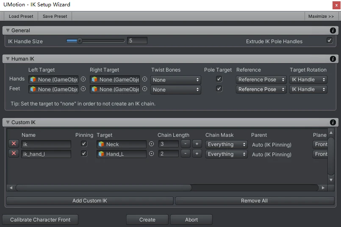Toggle Extrude IK Pole Handles checkbox
Viewport: 341px width, 227px height.
pyautogui.click(x=330, y=40)
